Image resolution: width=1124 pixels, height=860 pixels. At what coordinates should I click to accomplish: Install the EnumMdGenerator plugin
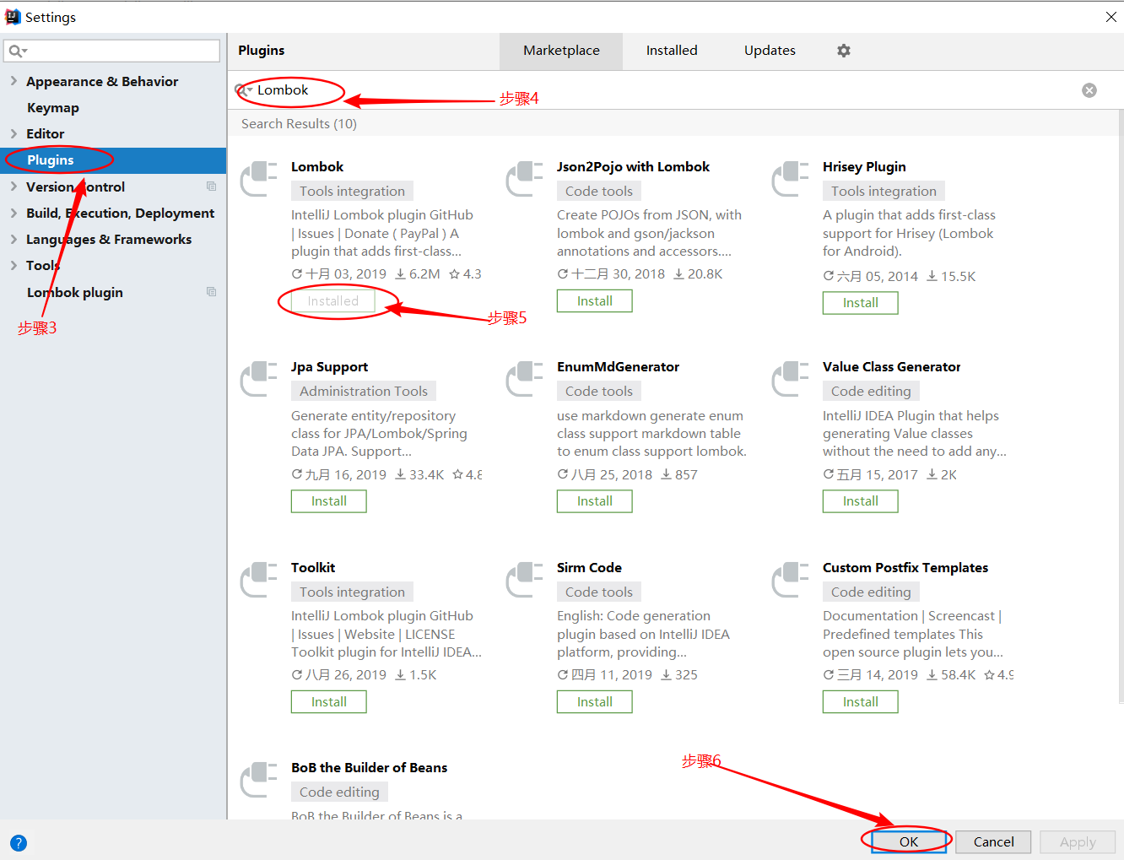coord(595,501)
